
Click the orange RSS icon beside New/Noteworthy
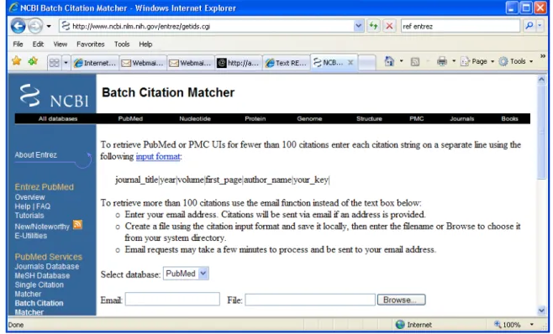coord(77,224)
